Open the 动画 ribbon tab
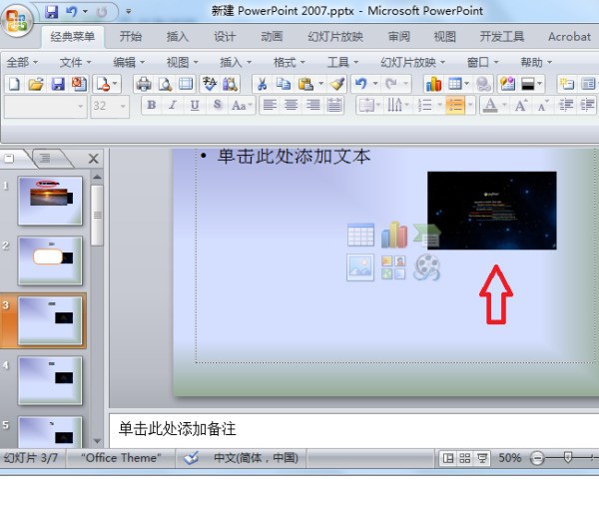Viewport: 599px width, 507px height. tap(272, 37)
